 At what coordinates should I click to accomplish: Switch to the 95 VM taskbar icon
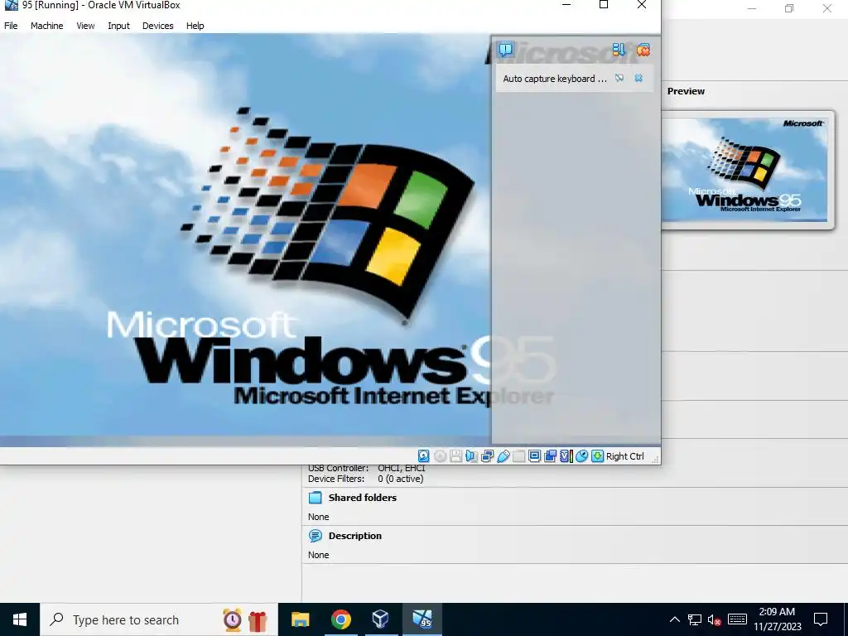422,619
